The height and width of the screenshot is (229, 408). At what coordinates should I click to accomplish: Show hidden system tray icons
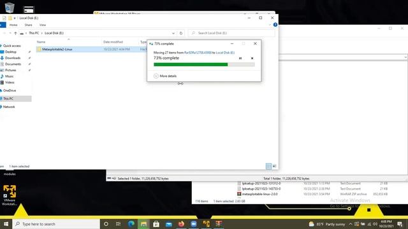pos(351,224)
